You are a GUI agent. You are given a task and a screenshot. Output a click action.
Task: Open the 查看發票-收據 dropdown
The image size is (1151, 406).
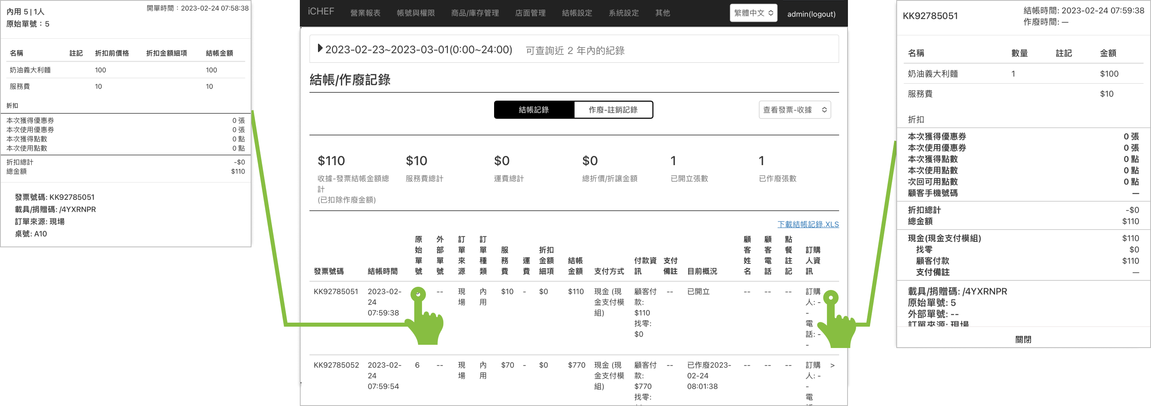(794, 110)
